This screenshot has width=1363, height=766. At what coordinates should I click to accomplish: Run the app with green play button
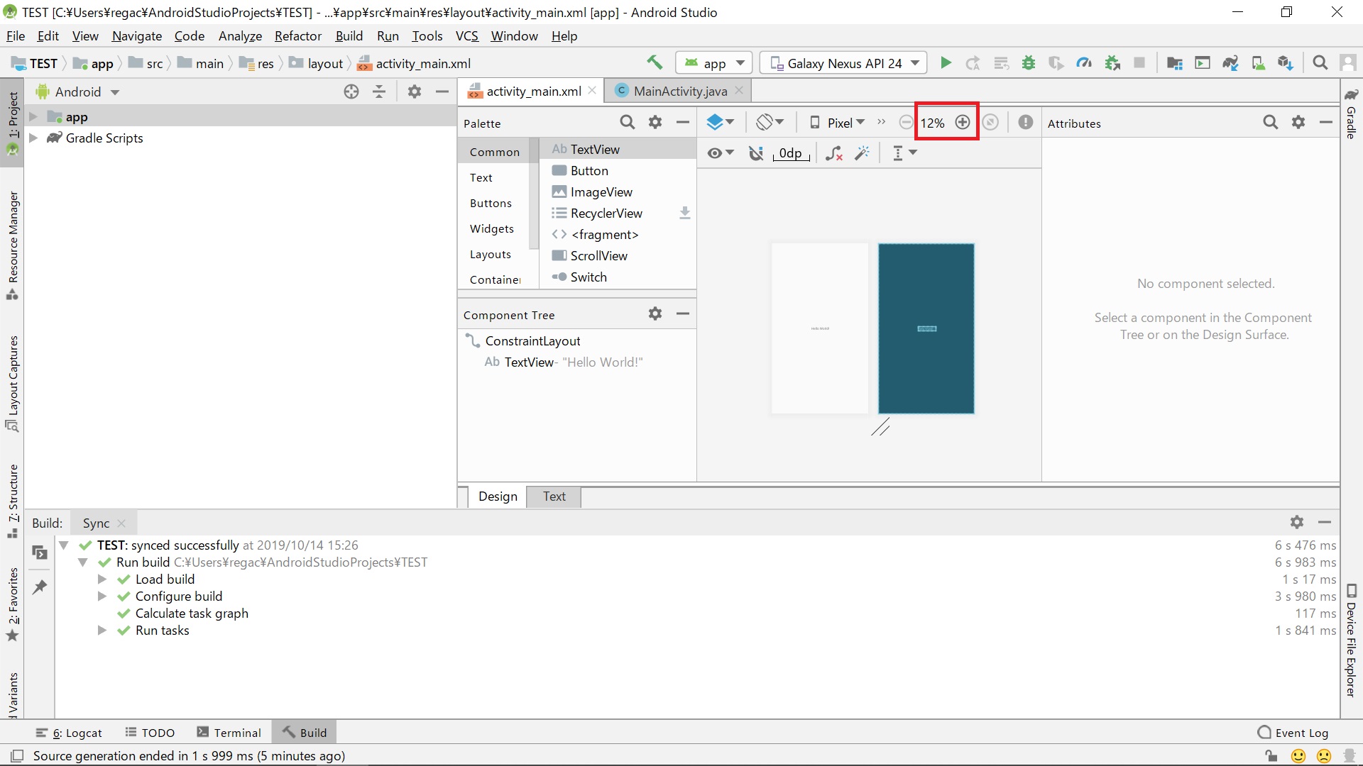coord(945,62)
